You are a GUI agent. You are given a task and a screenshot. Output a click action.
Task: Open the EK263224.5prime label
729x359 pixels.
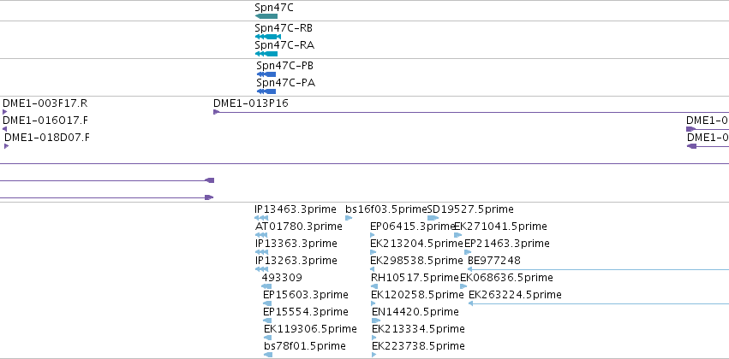(x=515, y=295)
